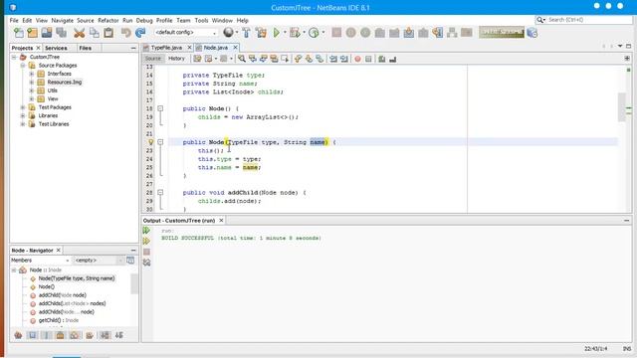Click the Paste clipboard icon
637x358 pixels.
pyautogui.click(x=108, y=33)
